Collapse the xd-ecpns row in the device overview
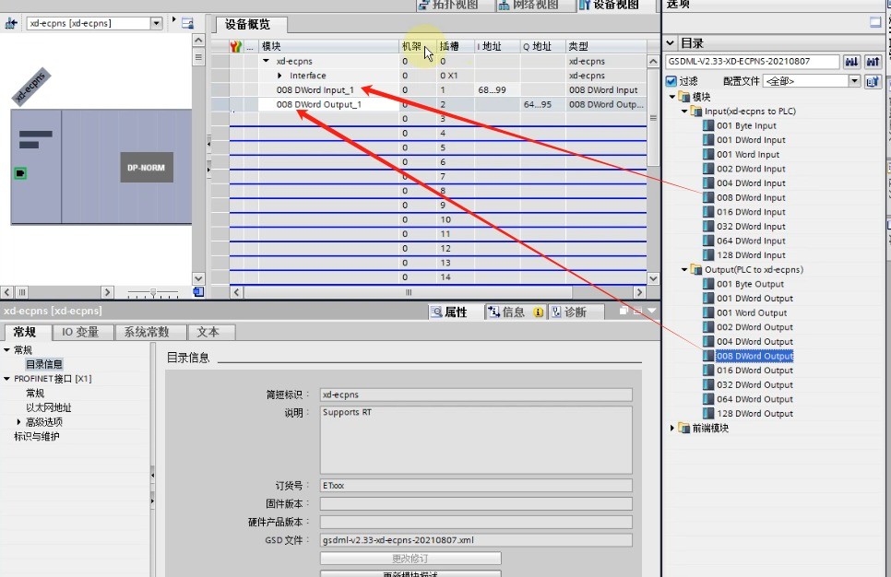 [x=266, y=61]
